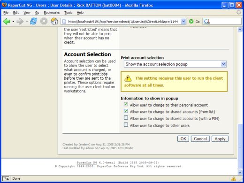This screenshot has width=244, height=183.
Task: Click the status bar warning triangle icon
Action: (234, 178)
